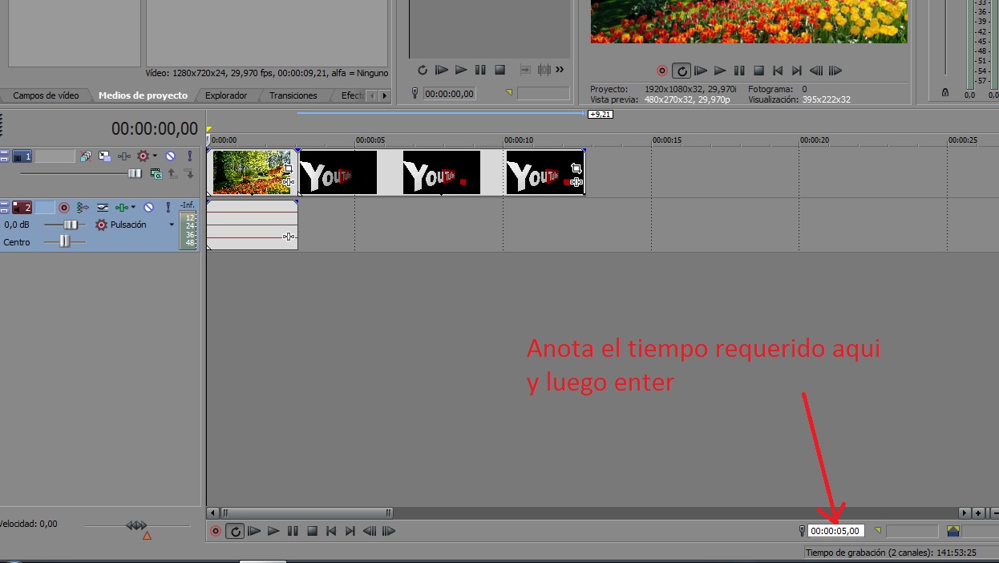Play the video in the preview window
Image resolution: width=999 pixels, height=563 pixels.
(720, 71)
